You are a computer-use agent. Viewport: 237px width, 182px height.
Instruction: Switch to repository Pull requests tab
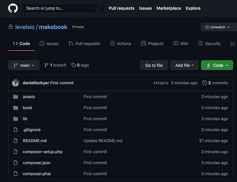coord(84,44)
